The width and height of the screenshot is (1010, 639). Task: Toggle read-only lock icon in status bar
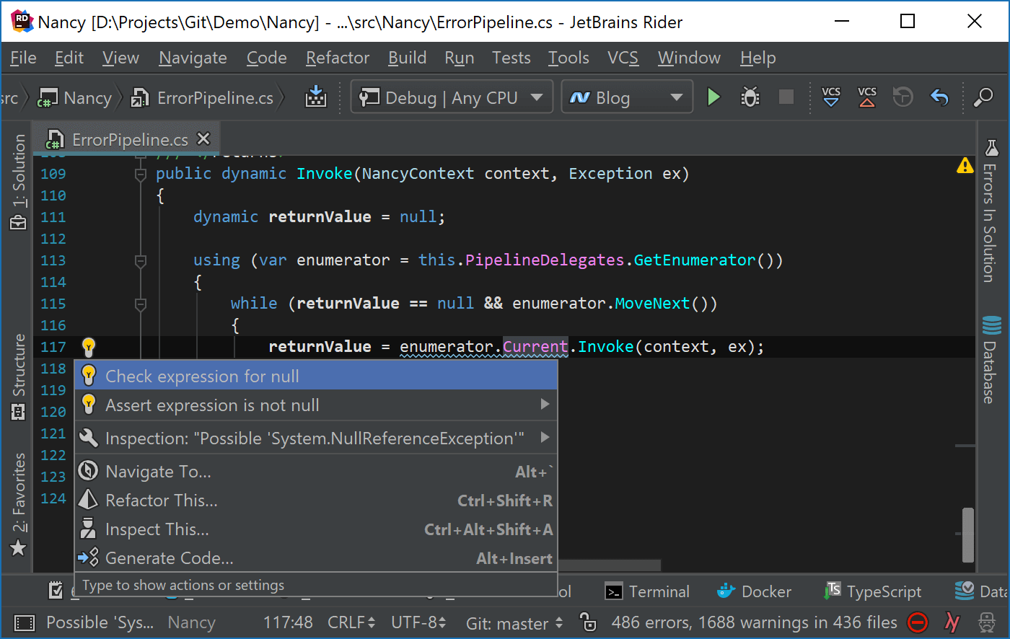[588, 622]
